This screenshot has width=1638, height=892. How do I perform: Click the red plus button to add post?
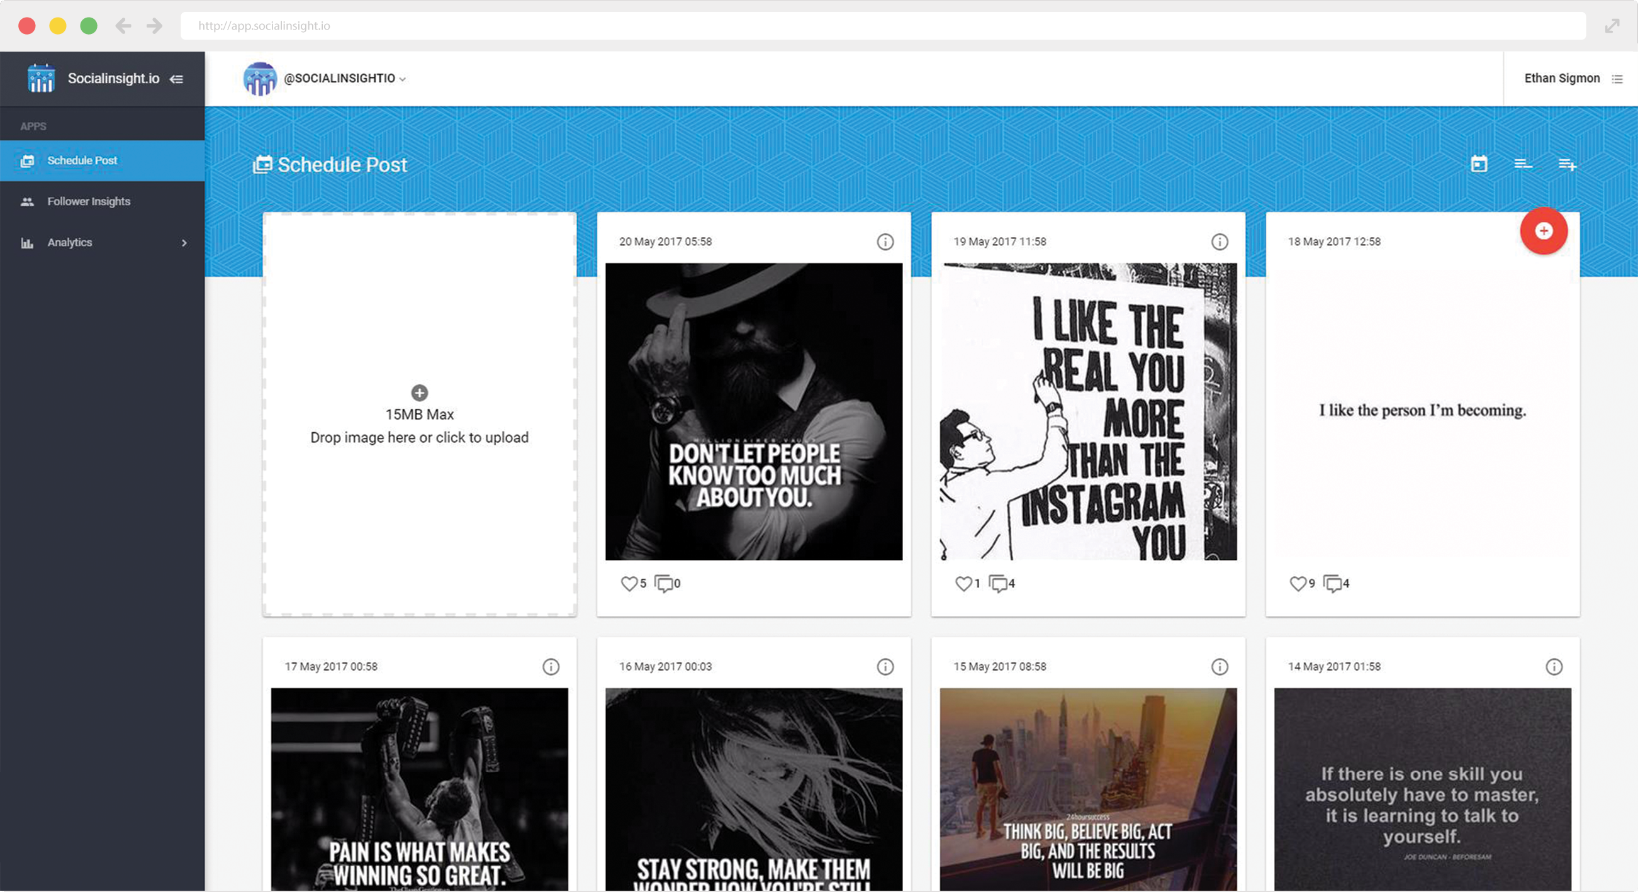(x=1543, y=231)
